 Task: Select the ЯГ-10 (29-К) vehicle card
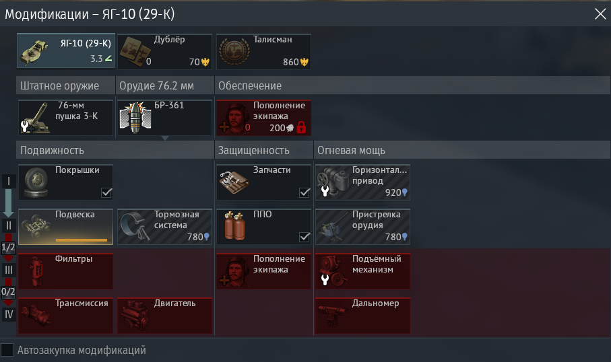pyautogui.click(x=66, y=50)
